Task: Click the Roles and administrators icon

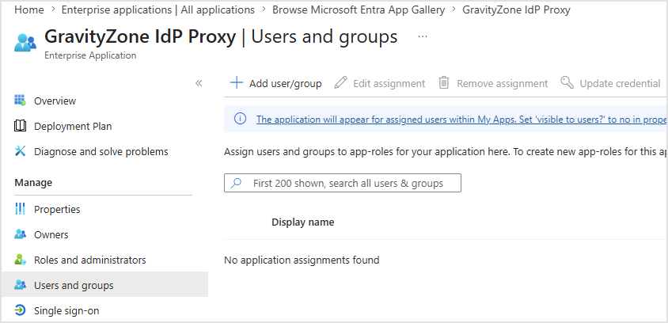Action: coord(20,260)
